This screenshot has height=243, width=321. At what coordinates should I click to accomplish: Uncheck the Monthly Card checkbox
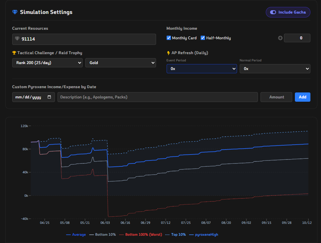pyautogui.click(x=169, y=38)
